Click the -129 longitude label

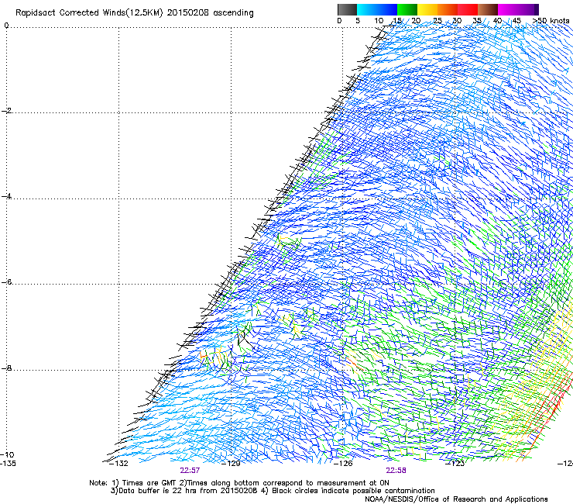point(231,464)
